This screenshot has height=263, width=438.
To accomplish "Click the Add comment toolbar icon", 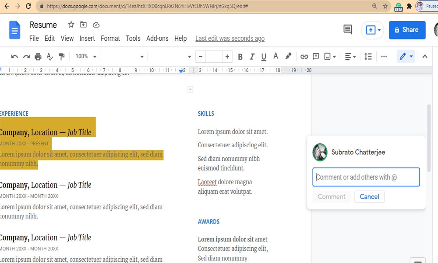I will 316,57.
